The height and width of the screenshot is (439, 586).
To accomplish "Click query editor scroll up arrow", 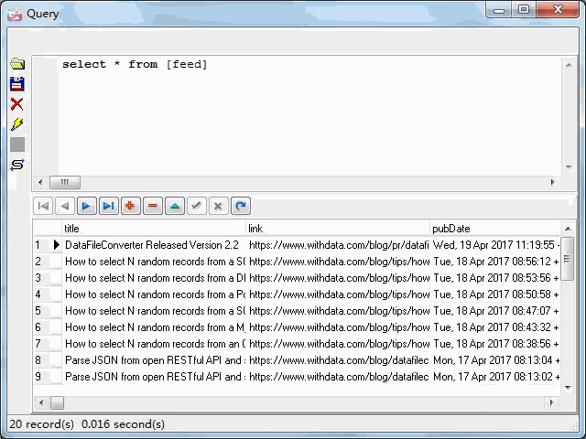I will [569, 65].
